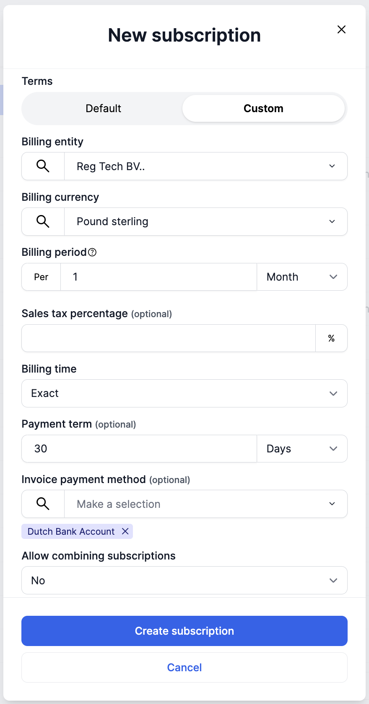The width and height of the screenshot is (369, 704).
Task: Change the Days payment term unit
Action: [302, 449]
